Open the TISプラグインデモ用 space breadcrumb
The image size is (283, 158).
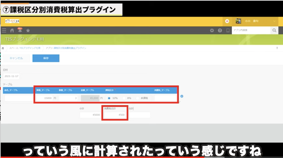[x=27, y=48]
